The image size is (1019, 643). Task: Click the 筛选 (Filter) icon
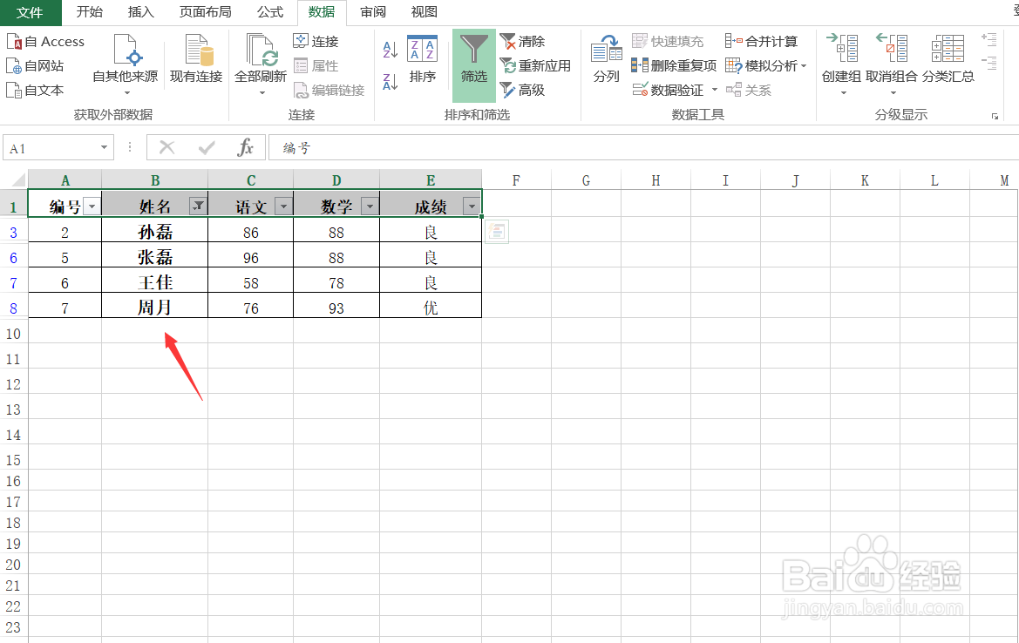tap(473, 61)
